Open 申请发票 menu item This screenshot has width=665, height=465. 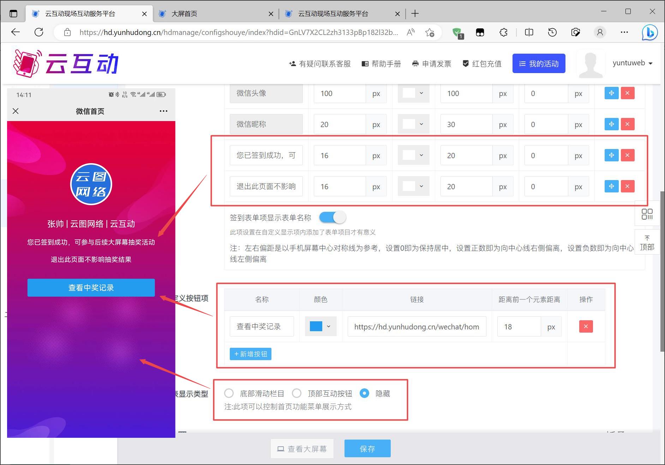click(x=432, y=64)
